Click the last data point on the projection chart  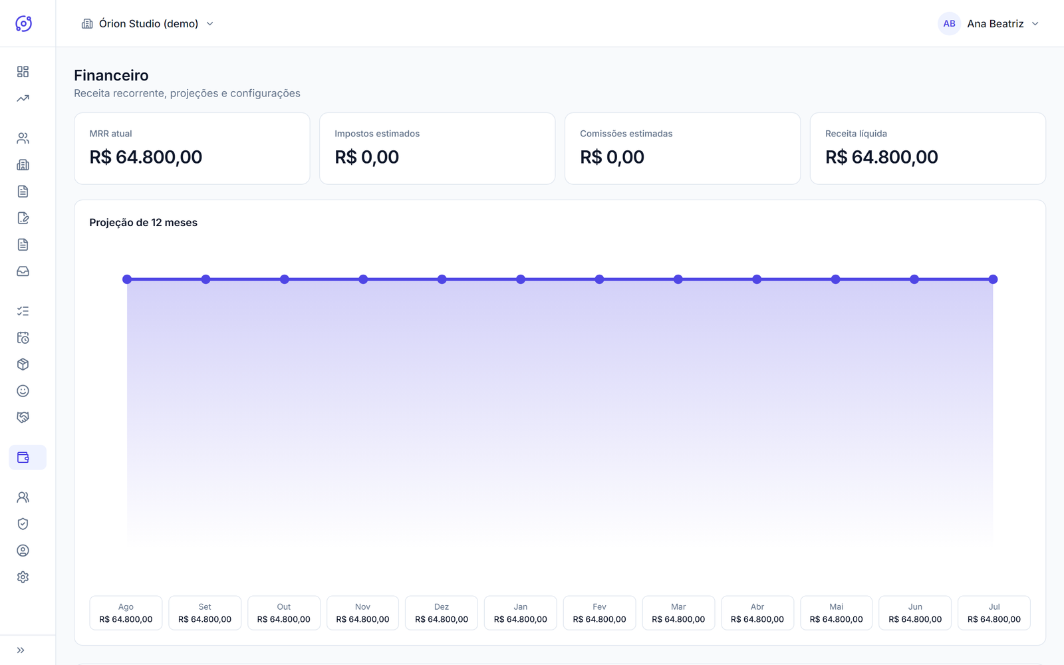coord(993,279)
